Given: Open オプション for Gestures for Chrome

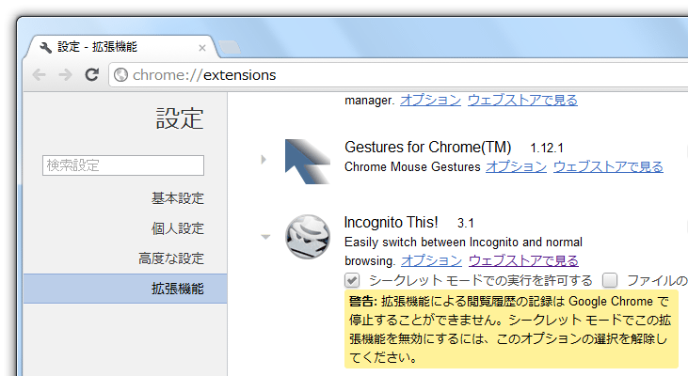Looking at the screenshot, I should [516, 166].
